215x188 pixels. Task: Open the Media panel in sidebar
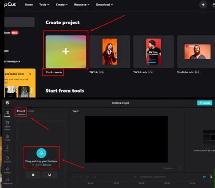click(x=7, y=114)
